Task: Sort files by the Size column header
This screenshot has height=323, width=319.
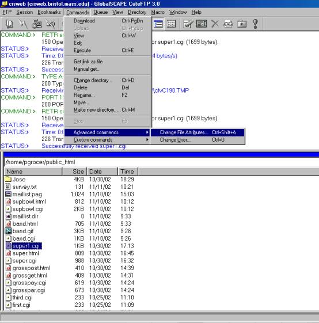Action: [75, 172]
